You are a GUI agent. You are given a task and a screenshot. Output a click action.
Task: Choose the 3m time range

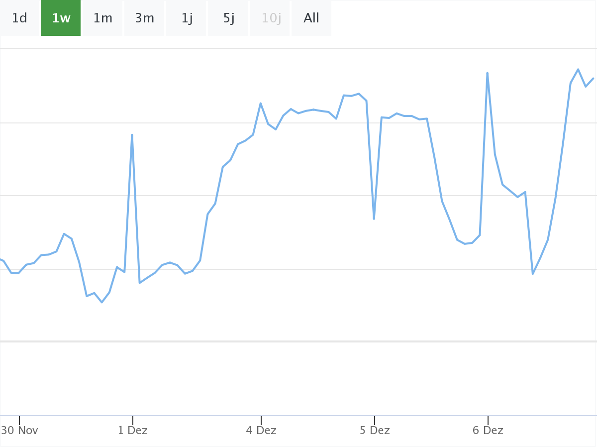click(x=144, y=18)
